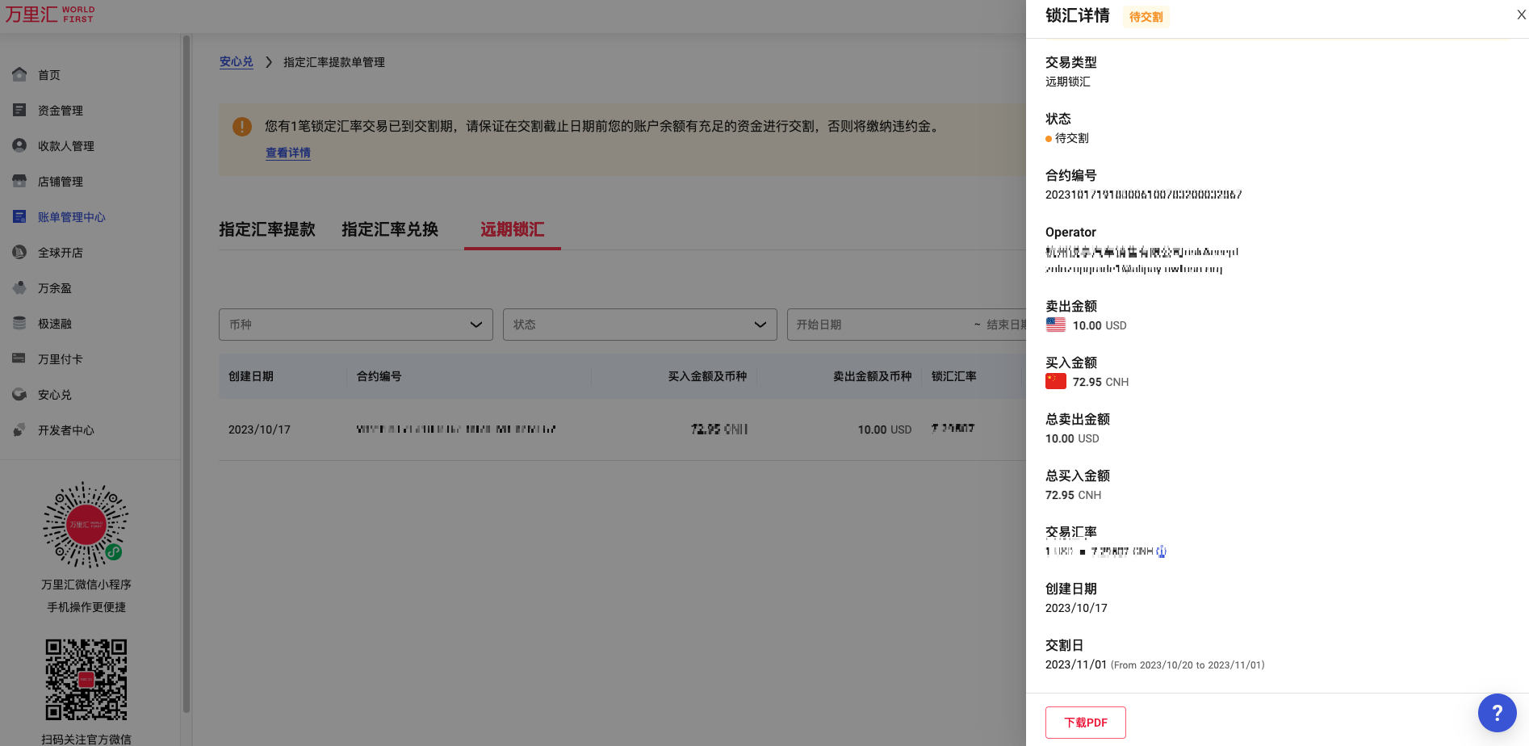Select the 远期锁汇 tab
The width and height of the screenshot is (1529, 746).
point(512,229)
